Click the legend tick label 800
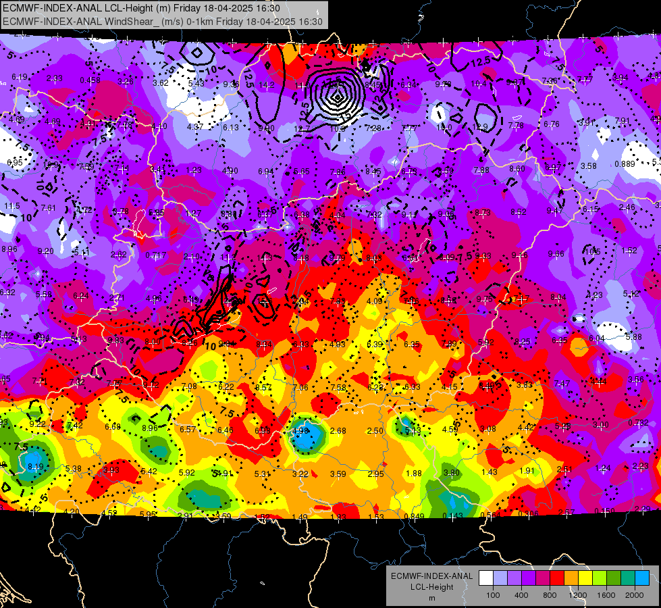This screenshot has width=661, height=608. coord(550,595)
